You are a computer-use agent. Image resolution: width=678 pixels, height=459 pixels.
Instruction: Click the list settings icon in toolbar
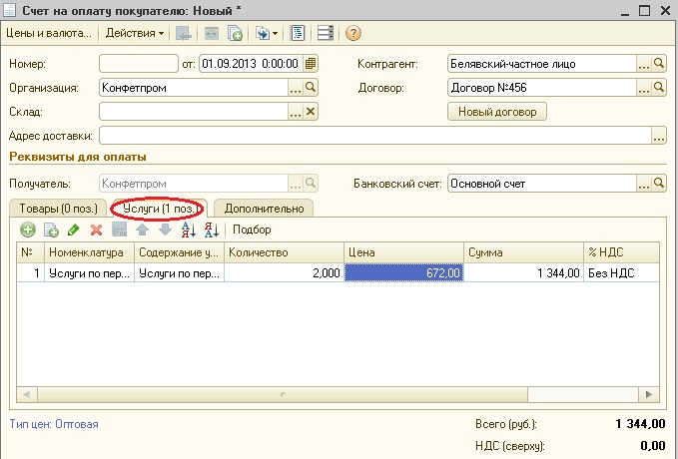pyautogui.click(x=326, y=33)
